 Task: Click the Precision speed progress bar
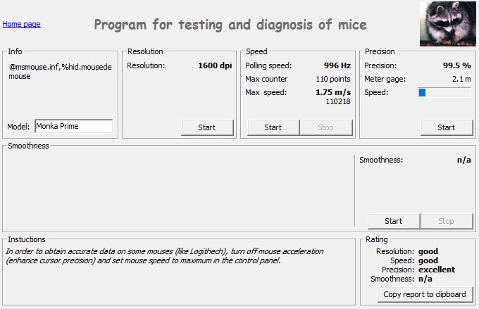[444, 92]
